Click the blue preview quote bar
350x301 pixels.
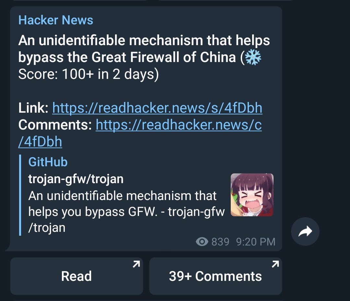pos(20,195)
